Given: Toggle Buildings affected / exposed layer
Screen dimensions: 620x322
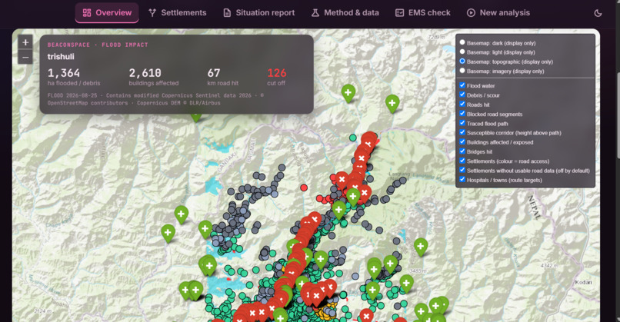Looking at the screenshot, I should pos(462,142).
